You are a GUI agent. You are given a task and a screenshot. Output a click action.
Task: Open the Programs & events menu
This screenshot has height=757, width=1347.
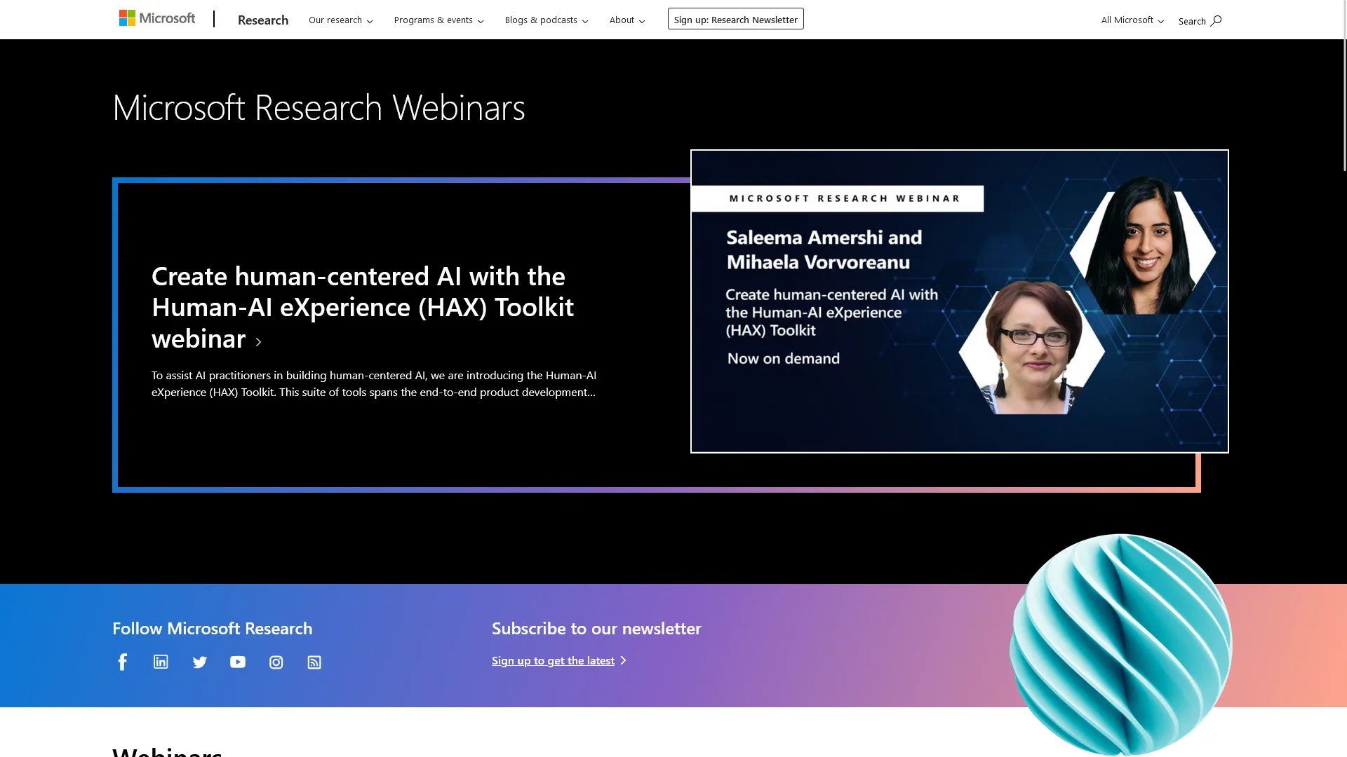[438, 20]
